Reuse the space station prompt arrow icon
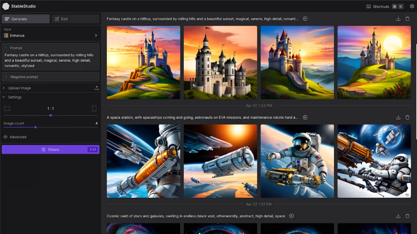The height and width of the screenshot is (234, 417). pos(305,118)
